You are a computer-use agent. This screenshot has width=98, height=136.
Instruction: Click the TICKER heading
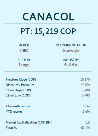pyautogui.click(x=24, y=45)
